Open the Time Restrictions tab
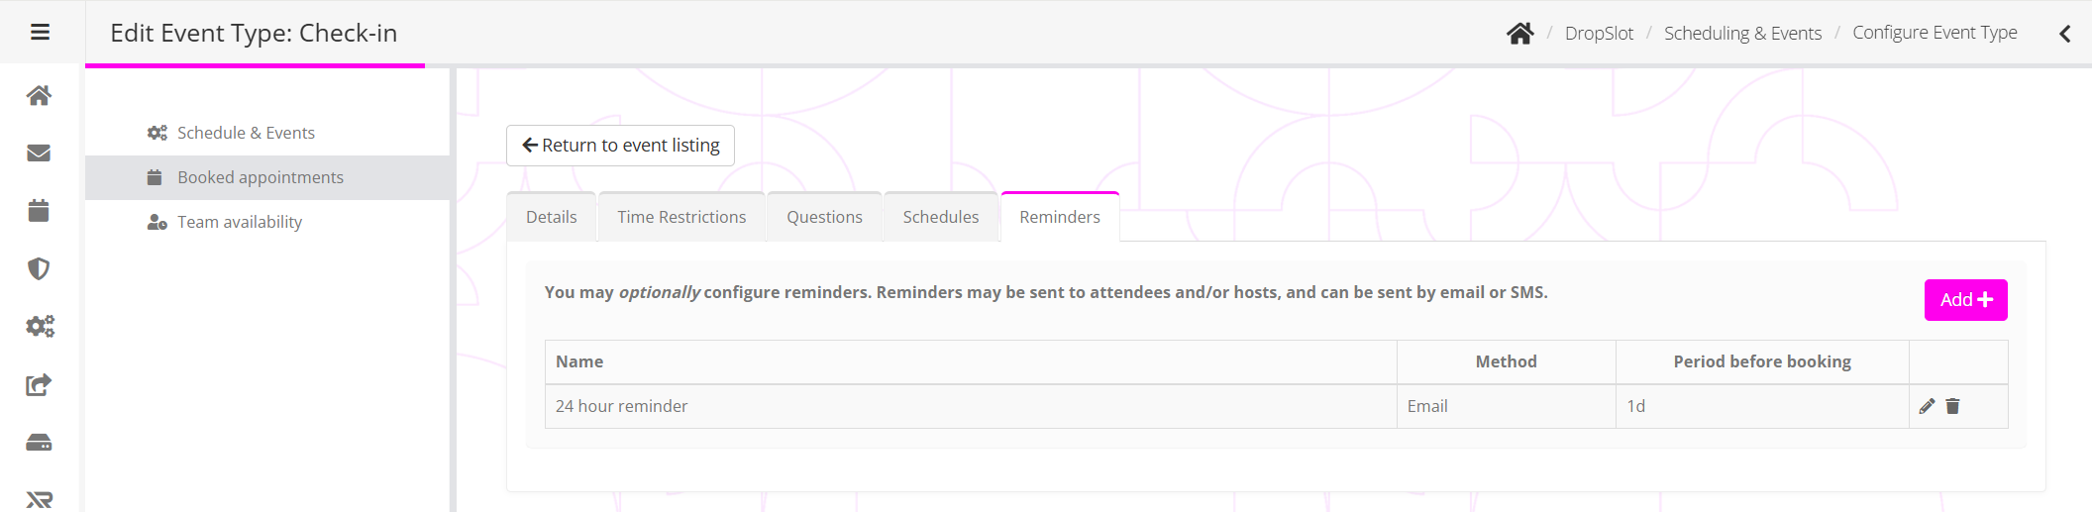The height and width of the screenshot is (512, 2092). (x=681, y=217)
